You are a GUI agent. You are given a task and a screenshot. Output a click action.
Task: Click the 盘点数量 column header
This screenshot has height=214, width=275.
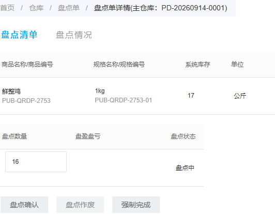click(14, 136)
